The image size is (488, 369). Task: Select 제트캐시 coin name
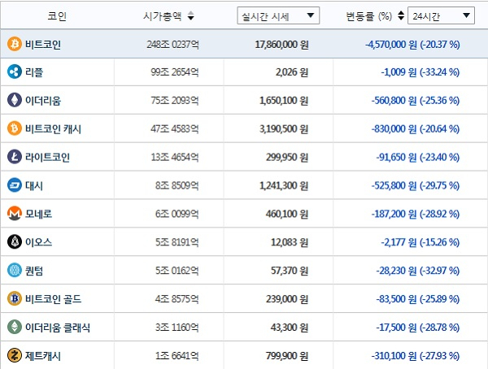click(x=43, y=356)
